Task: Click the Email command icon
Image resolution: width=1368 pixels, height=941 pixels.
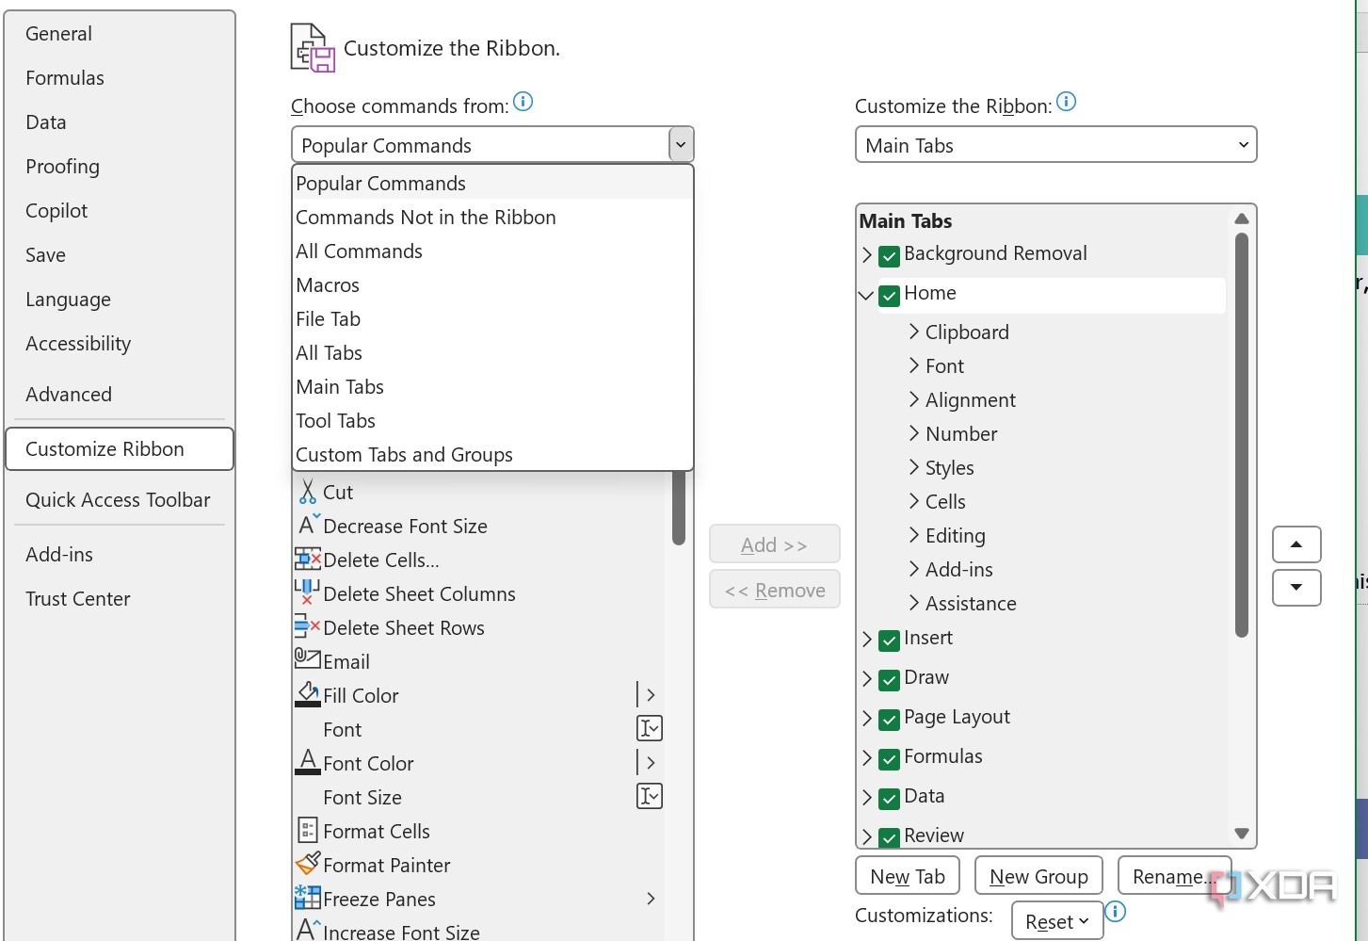Action: coord(308,659)
